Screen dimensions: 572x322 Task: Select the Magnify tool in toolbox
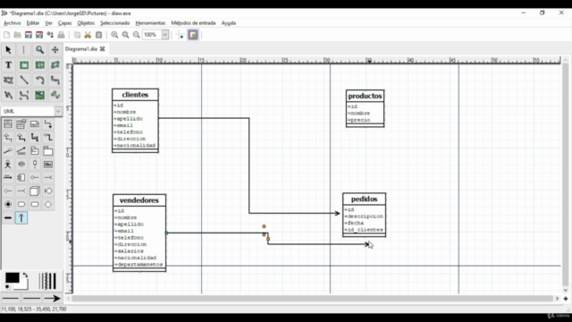(x=39, y=50)
